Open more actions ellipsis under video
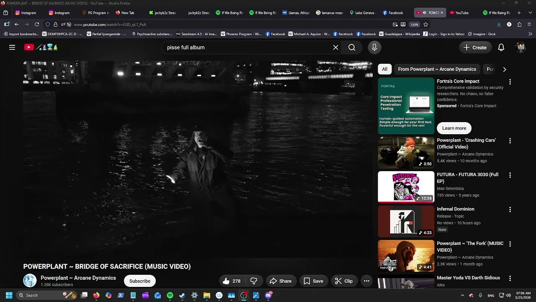The width and height of the screenshot is (536, 302). 366,281
